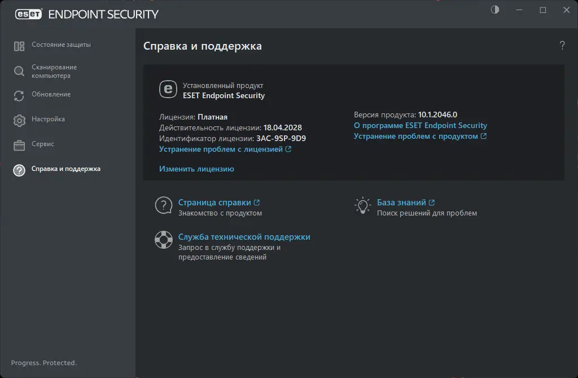This screenshot has height=378, width=578.
Task: Click the Computer scan magnifier icon
Action: pyautogui.click(x=19, y=71)
